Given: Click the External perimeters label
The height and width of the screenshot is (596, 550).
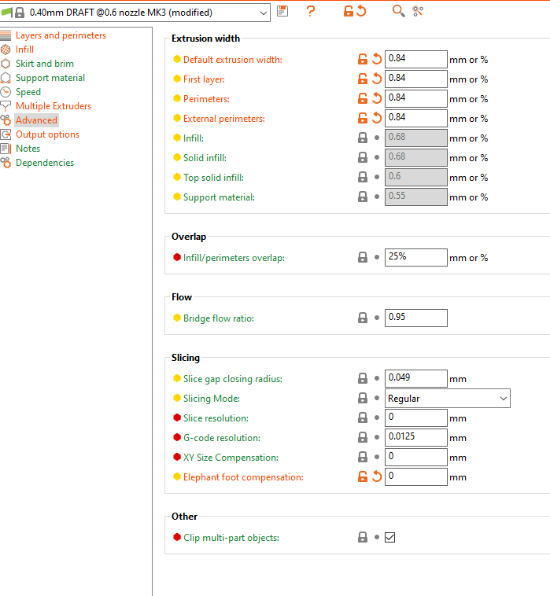Looking at the screenshot, I should [x=223, y=118].
